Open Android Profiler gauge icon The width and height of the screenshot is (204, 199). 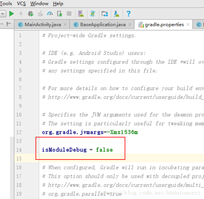(50, 13)
